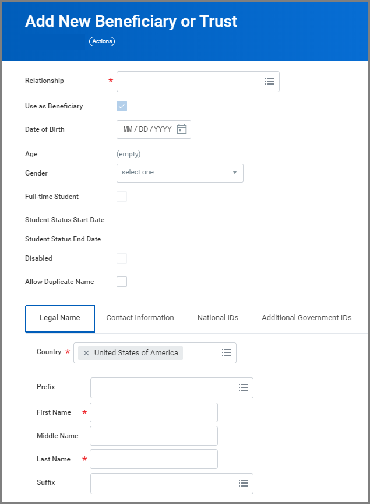Viewport: 370px width, 504px height.
Task: Select the Middle Name input box
Action: (154, 436)
